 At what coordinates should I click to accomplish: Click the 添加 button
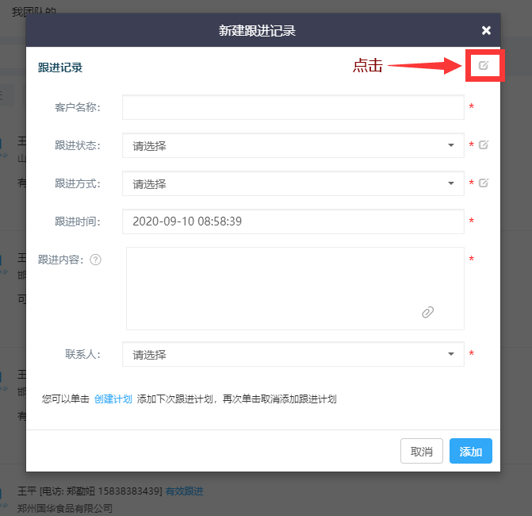pos(471,451)
